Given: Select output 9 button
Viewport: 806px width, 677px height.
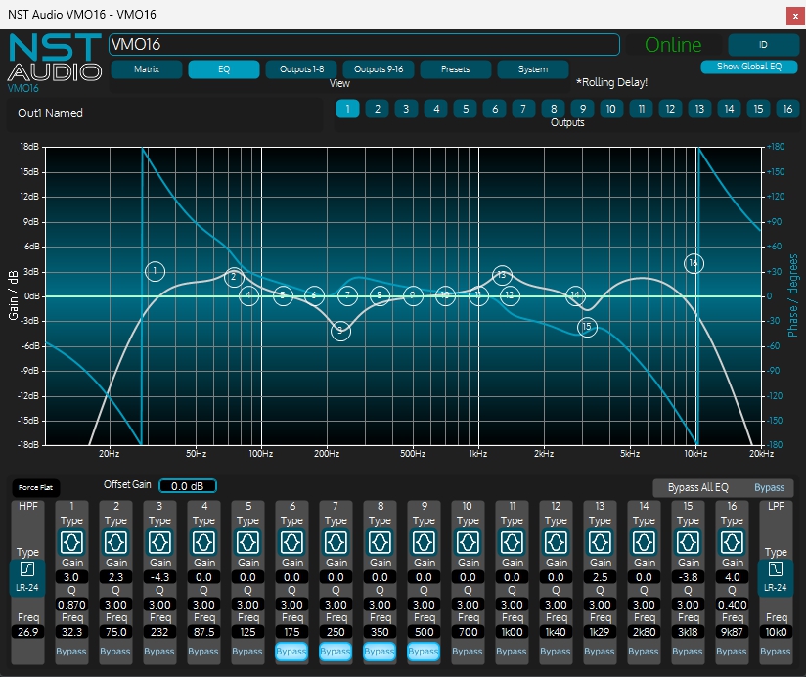Looking at the screenshot, I should [582, 109].
